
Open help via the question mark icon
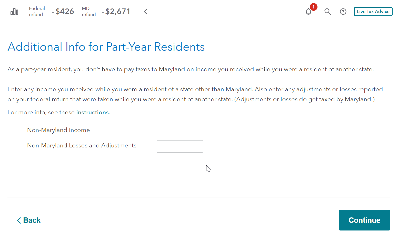coord(343,12)
